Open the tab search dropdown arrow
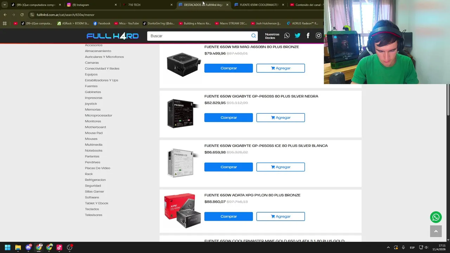The image size is (450, 253). click(5, 5)
